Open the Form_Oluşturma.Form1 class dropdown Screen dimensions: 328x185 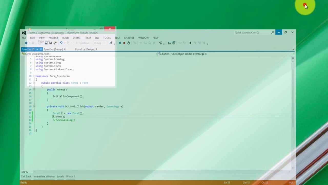(89, 54)
